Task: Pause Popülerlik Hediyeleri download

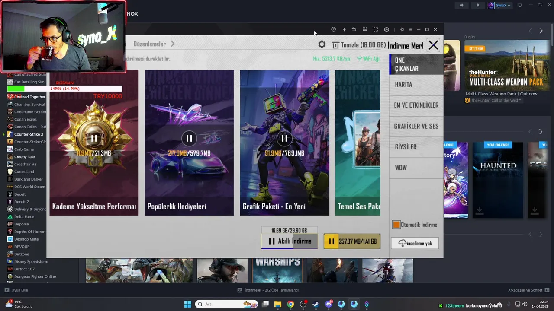Action: pos(189,138)
